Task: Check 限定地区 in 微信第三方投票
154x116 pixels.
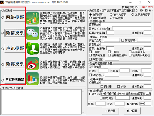Action: coord(90,59)
